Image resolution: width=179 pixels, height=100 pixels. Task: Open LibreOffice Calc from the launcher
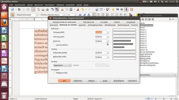point(4,38)
